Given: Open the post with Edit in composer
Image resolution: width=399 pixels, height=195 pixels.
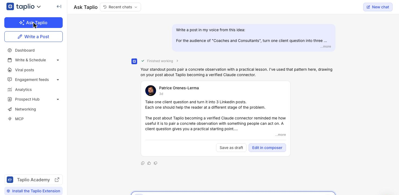Looking at the screenshot, I should click(x=267, y=148).
